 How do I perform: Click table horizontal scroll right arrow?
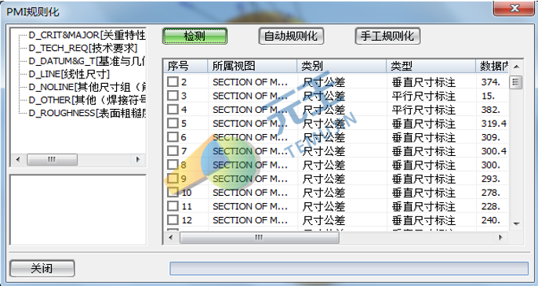pos(500,237)
